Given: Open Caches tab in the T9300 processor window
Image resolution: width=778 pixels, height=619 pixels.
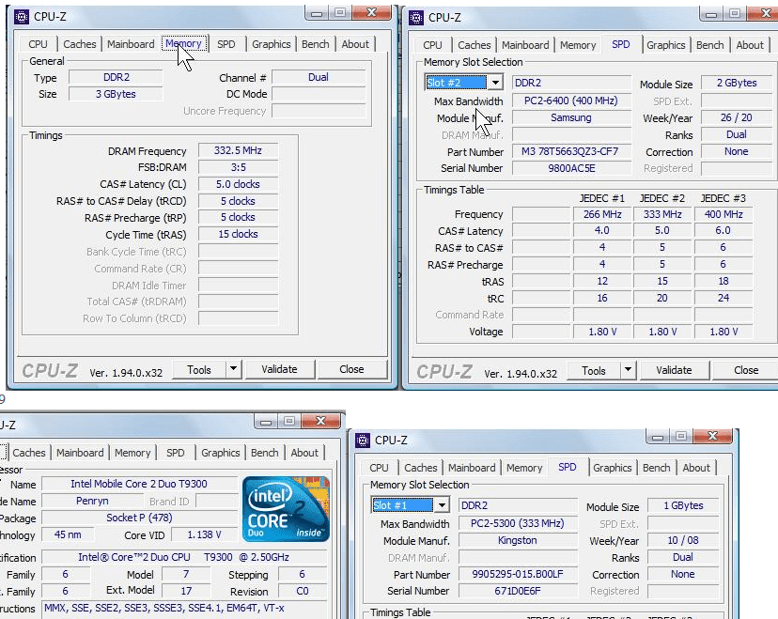Looking at the screenshot, I should (29, 453).
